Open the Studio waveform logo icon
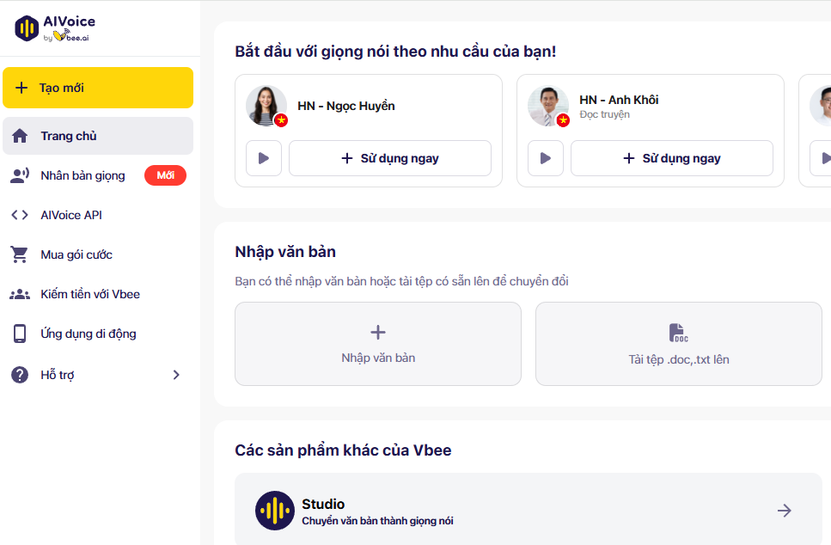 274,510
